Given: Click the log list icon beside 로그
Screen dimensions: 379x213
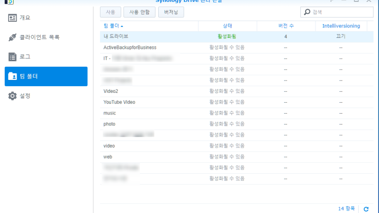Looking at the screenshot, I should point(12,57).
